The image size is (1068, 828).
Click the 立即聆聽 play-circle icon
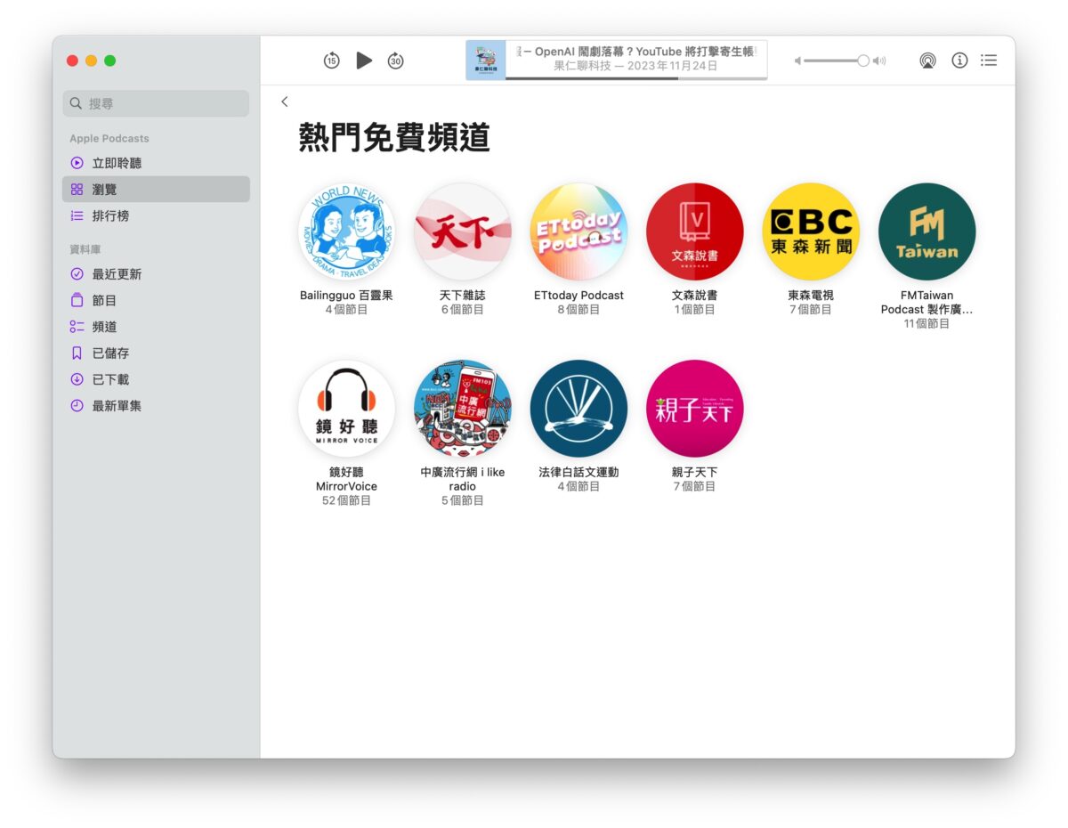coord(77,163)
